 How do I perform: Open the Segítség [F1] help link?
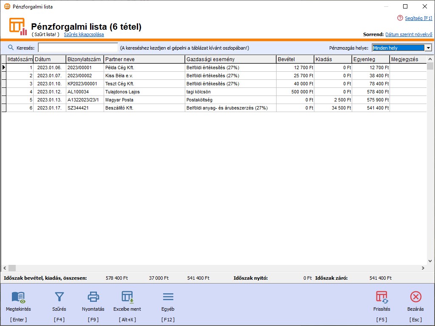[418, 18]
